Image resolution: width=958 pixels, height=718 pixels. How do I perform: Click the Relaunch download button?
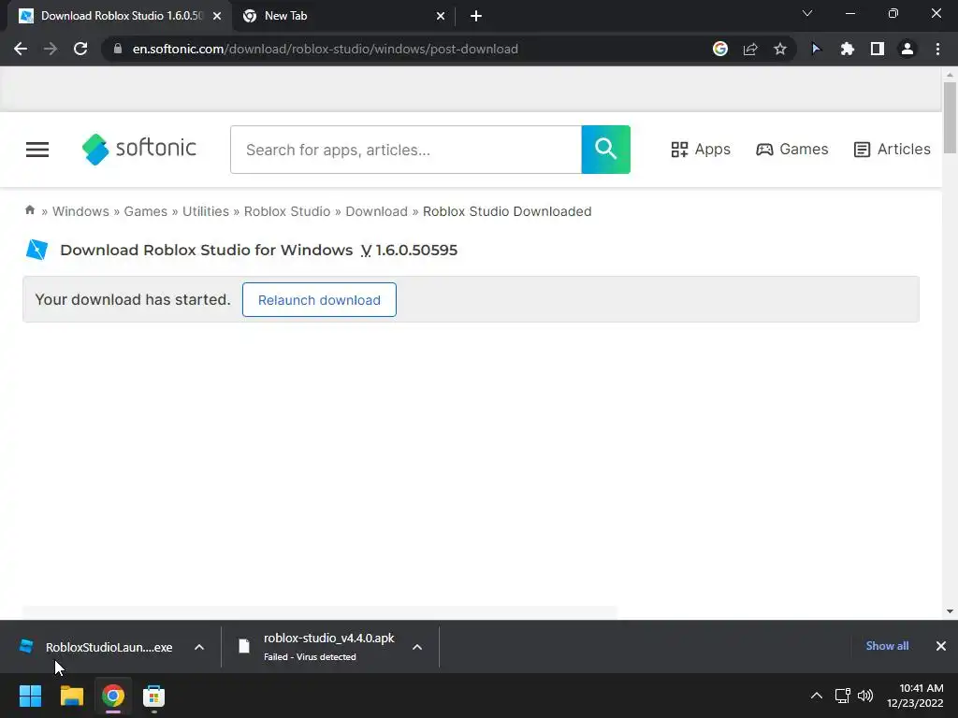point(319,300)
